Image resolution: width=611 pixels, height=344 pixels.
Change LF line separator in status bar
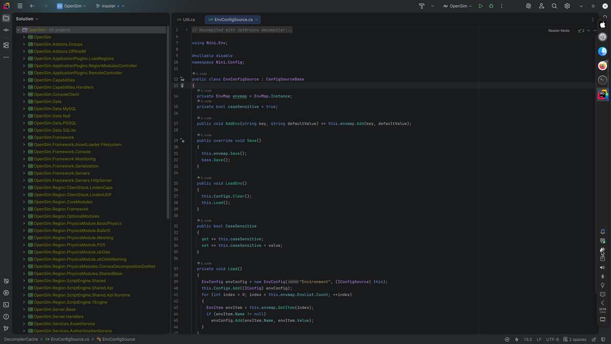tap(539, 339)
